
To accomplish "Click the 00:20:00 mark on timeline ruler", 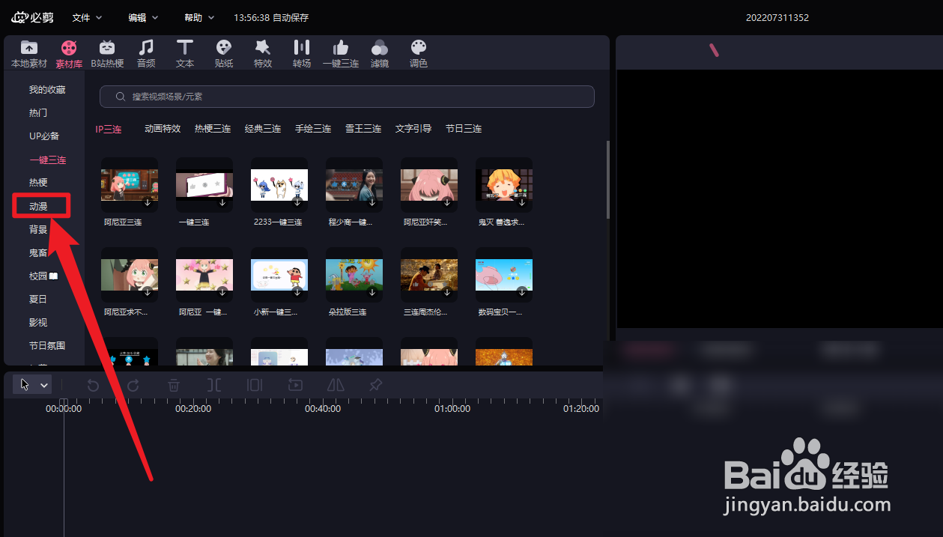I will pos(193,409).
